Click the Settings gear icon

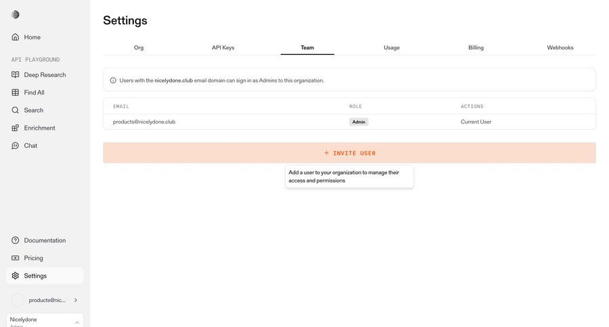click(x=16, y=276)
